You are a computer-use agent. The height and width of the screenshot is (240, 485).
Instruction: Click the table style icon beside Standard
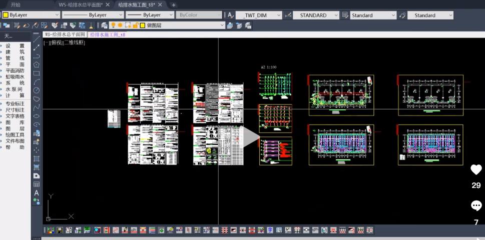pos(345,15)
